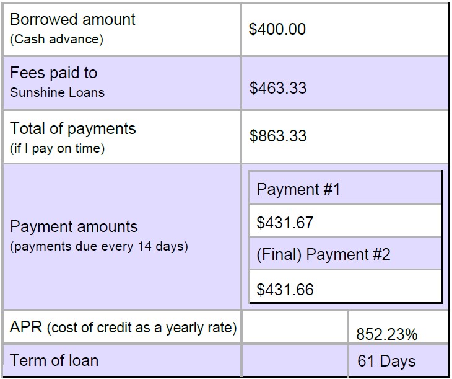Click the Payment amounts label
Image resolution: width=452 pixels, height=379 pixels.
tap(74, 226)
